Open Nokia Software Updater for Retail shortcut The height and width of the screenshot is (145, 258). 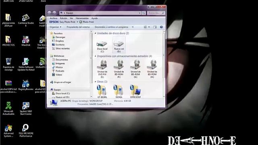tap(26, 64)
